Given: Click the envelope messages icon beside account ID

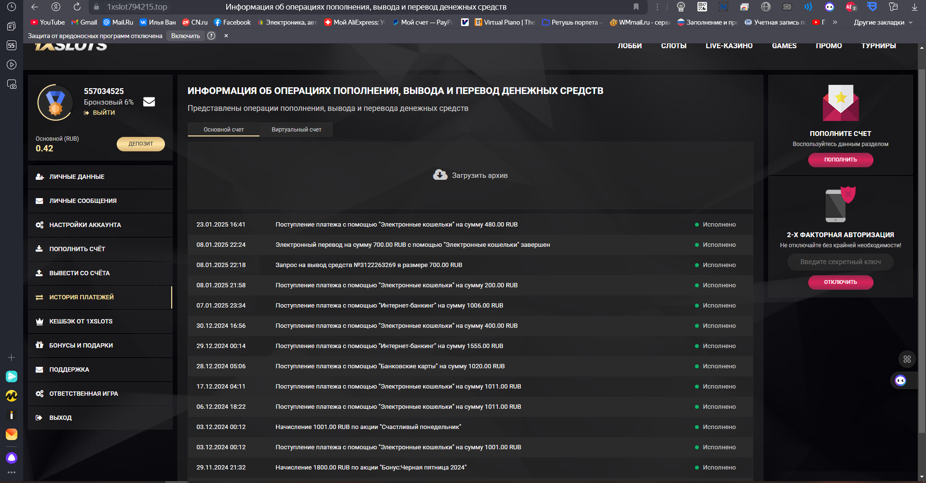Looking at the screenshot, I should 149,102.
